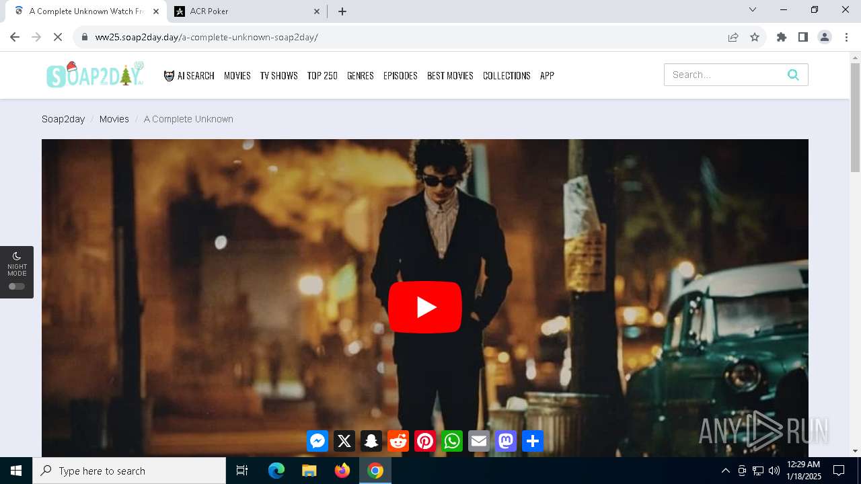Open the Genres menu

pyautogui.click(x=361, y=75)
